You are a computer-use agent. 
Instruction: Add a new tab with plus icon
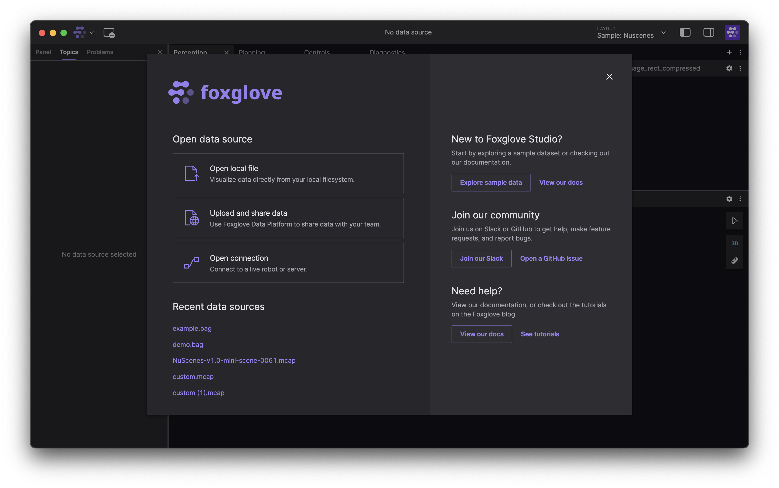(x=729, y=52)
